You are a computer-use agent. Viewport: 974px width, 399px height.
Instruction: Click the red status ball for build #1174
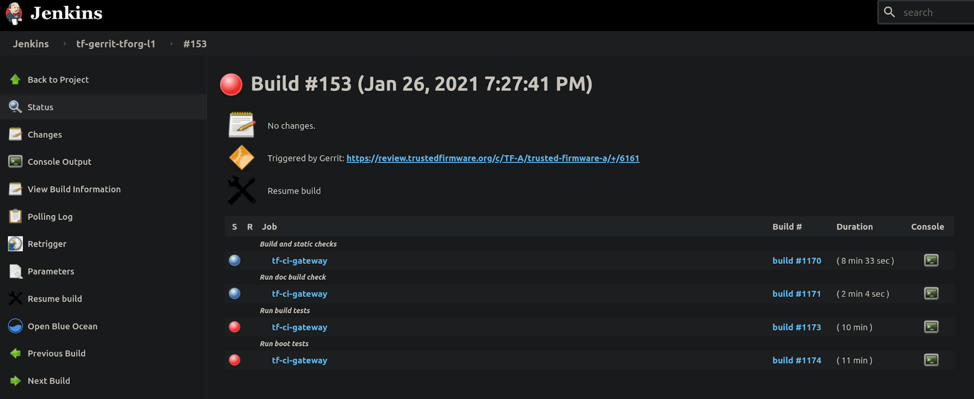[234, 360]
